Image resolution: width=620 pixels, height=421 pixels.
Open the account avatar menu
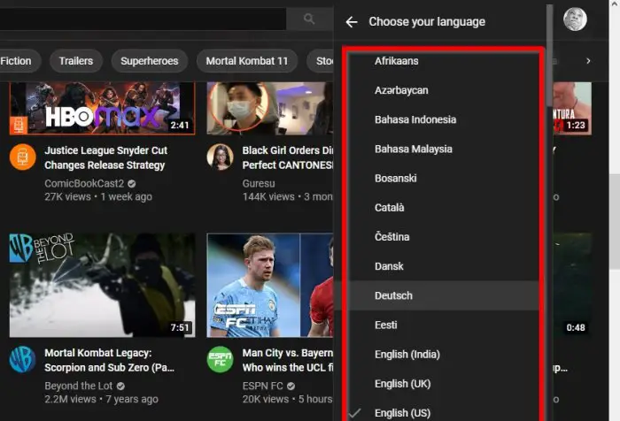click(575, 19)
